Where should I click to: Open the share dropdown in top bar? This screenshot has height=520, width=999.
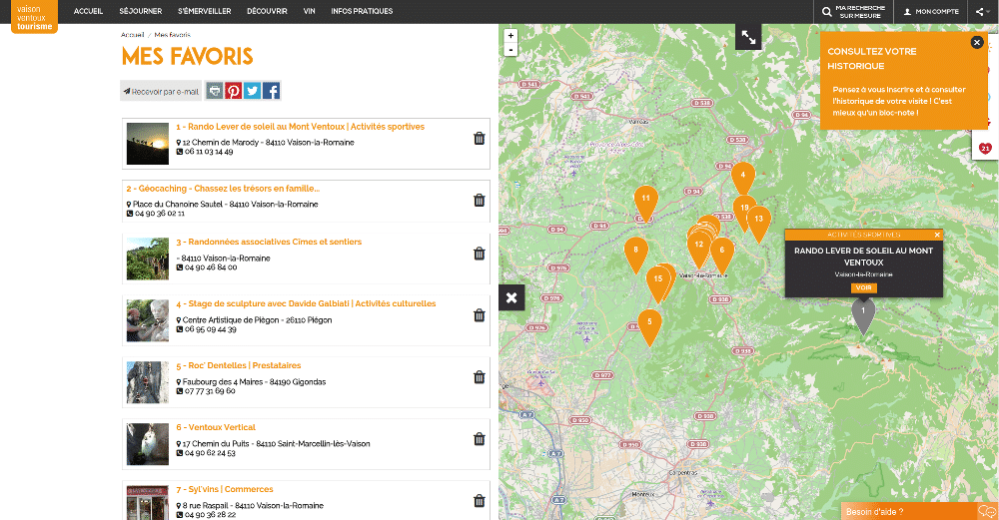coord(982,11)
